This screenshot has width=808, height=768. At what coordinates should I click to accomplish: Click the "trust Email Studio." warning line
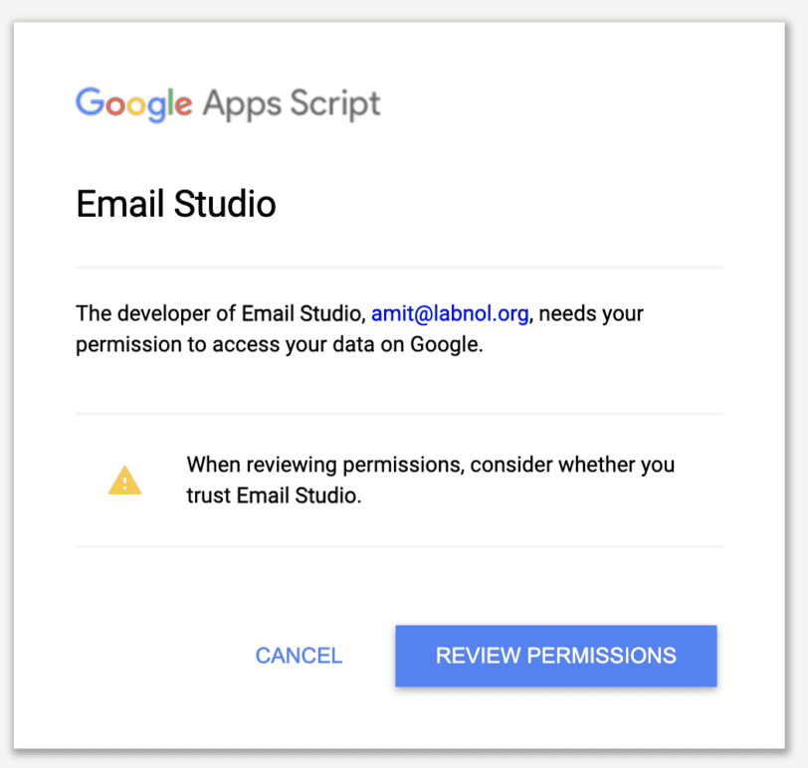point(273,495)
